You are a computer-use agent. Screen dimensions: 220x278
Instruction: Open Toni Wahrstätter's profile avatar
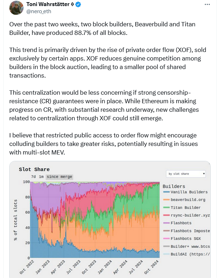click(16, 8)
